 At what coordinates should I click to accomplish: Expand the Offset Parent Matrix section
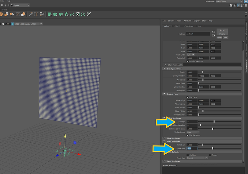click(165, 65)
